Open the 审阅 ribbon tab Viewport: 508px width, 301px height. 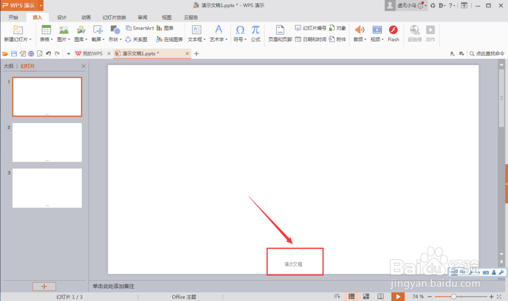pos(142,17)
